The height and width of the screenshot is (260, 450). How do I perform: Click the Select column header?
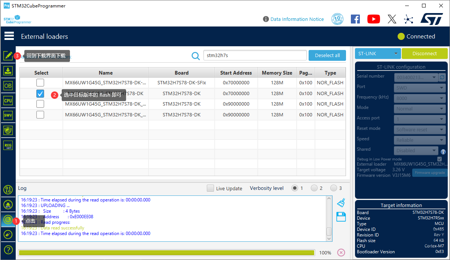[x=41, y=73]
